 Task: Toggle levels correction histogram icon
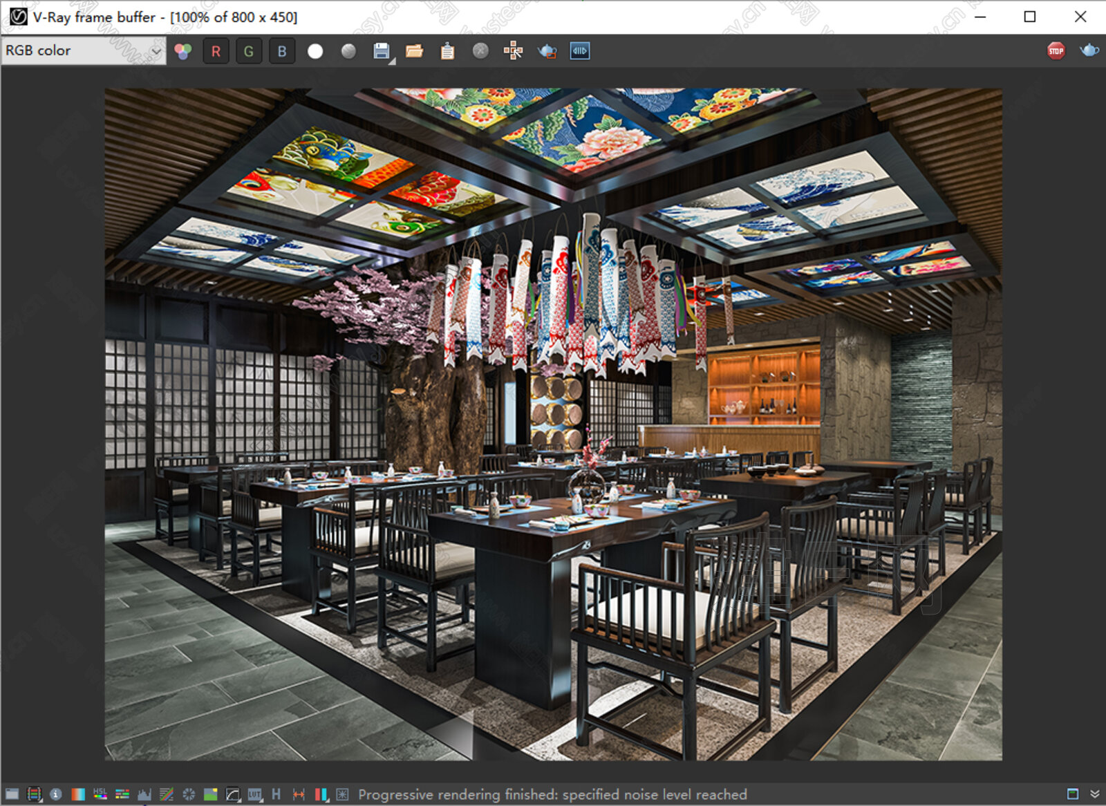coord(144,794)
